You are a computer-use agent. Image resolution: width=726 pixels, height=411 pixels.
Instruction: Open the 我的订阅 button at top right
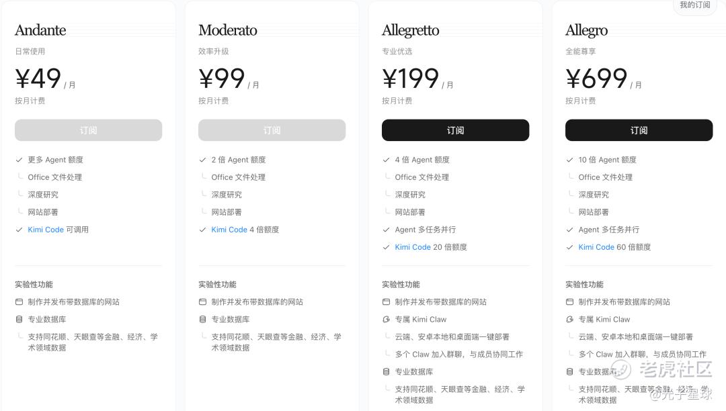(694, 5)
